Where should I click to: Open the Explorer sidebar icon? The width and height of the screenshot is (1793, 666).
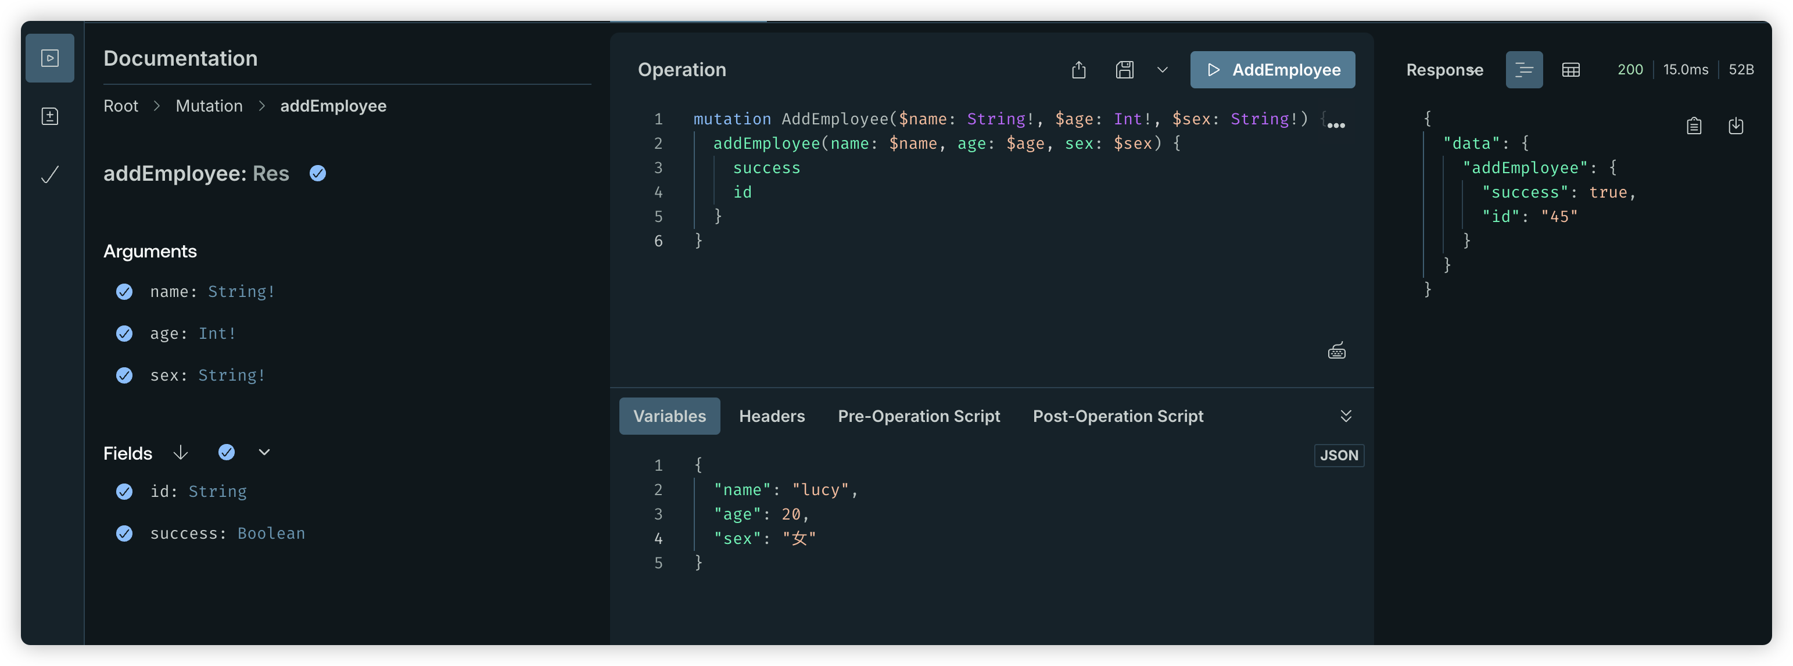tap(49, 58)
